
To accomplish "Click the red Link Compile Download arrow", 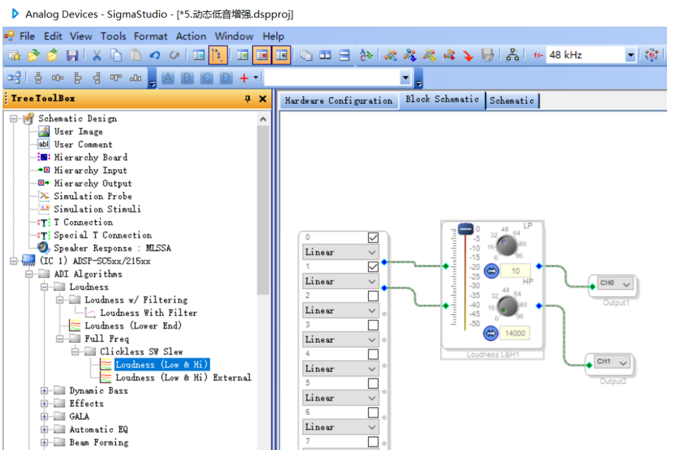I will (468, 55).
